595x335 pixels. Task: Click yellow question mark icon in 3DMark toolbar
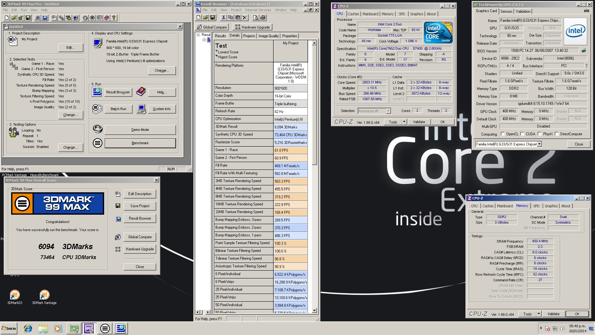pyautogui.click(x=114, y=18)
